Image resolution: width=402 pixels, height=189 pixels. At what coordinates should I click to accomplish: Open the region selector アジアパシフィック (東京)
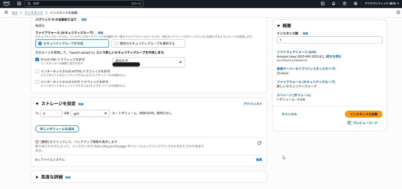pyautogui.click(x=382, y=3)
